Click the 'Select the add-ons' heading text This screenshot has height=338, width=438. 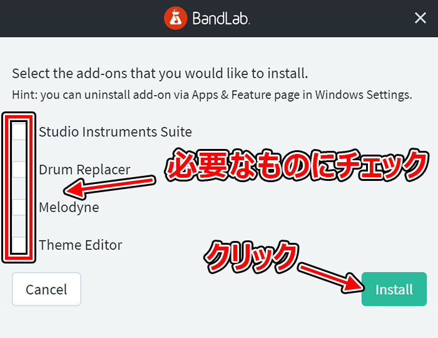tap(160, 73)
